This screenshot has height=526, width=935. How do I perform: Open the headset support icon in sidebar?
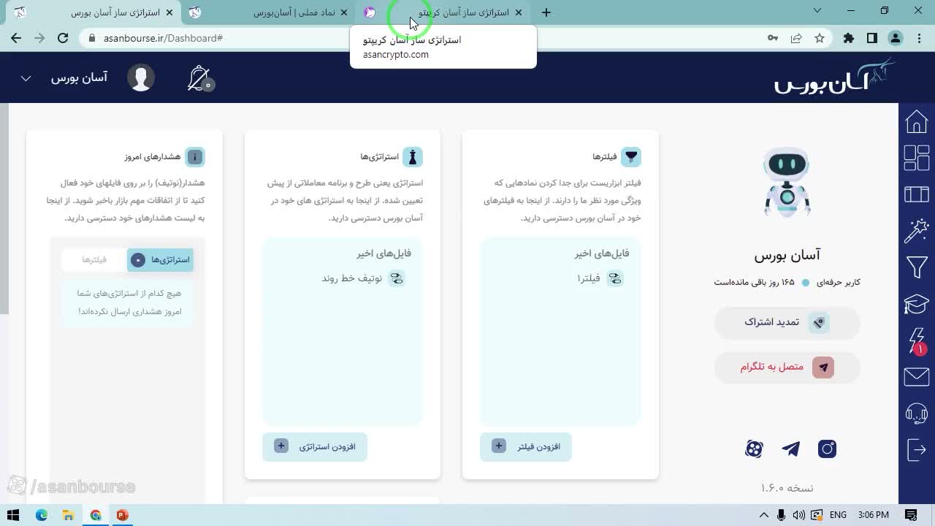coord(916,413)
